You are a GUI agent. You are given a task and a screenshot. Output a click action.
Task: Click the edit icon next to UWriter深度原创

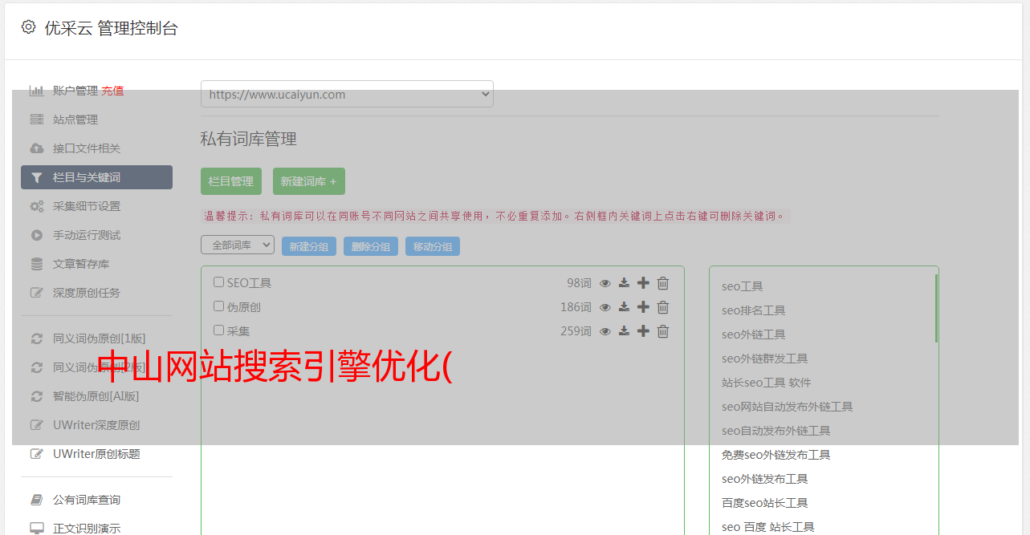36,425
